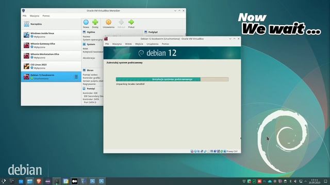Click the second taskbar icon beside launcher
The width and height of the screenshot is (330, 185).
[12, 181]
